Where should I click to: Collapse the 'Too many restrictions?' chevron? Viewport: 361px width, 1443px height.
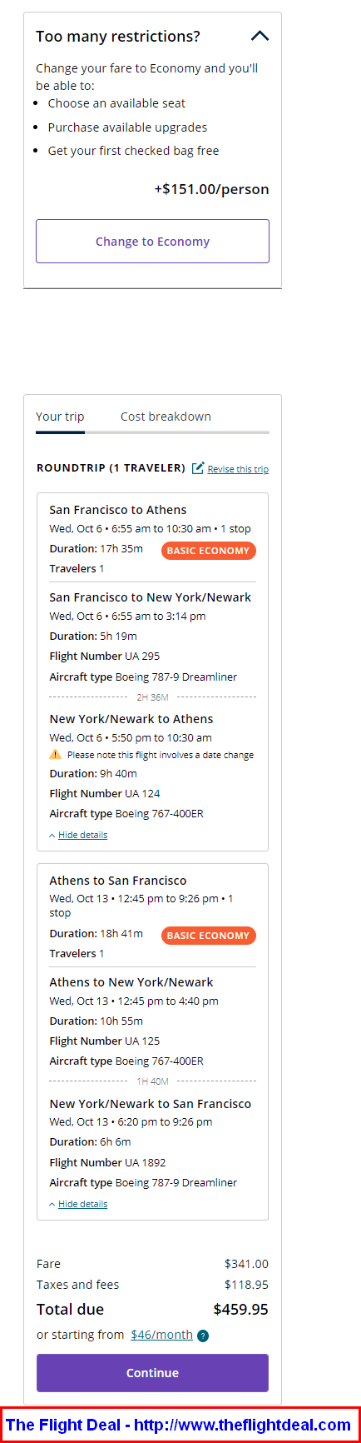pos(260,36)
